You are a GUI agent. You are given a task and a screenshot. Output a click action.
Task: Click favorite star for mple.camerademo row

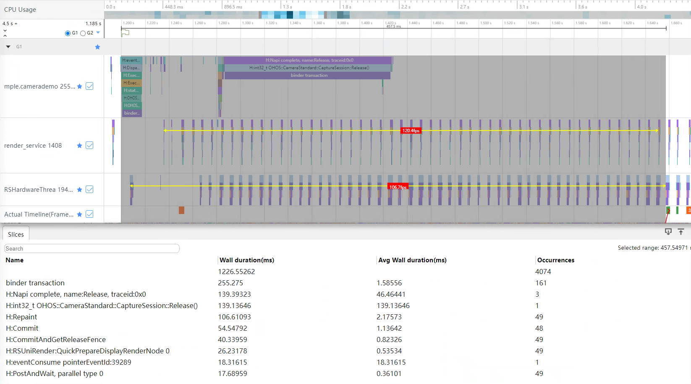pyautogui.click(x=80, y=86)
